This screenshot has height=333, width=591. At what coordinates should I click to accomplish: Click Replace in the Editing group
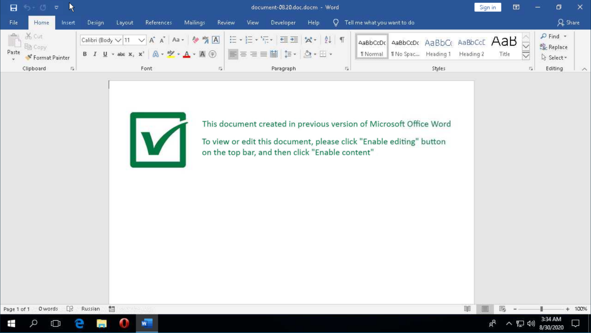click(554, 47)
